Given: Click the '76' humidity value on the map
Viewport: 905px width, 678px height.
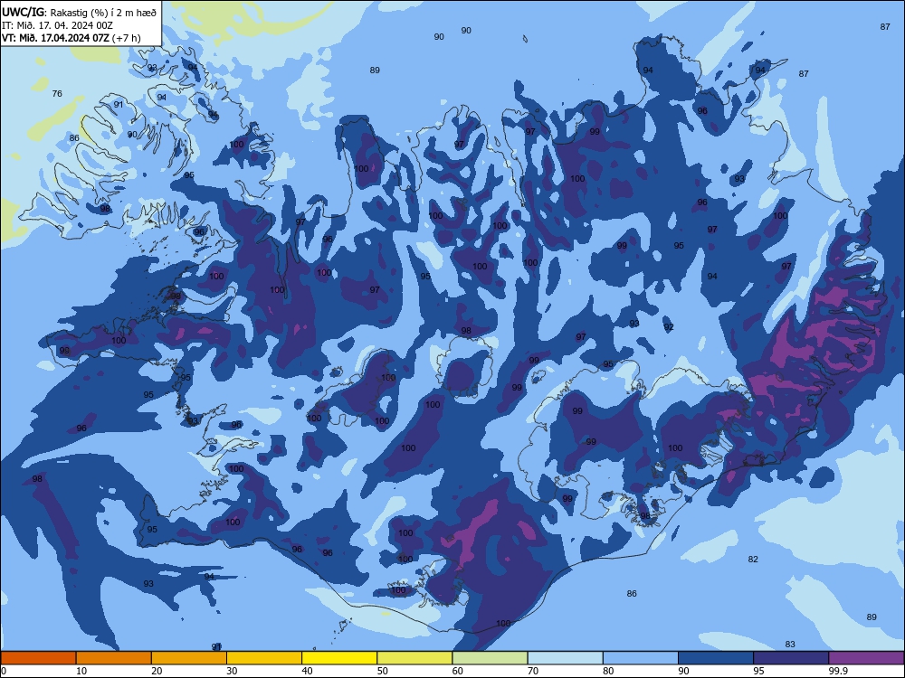Looking at the screenshot, I should pos(57,93).
